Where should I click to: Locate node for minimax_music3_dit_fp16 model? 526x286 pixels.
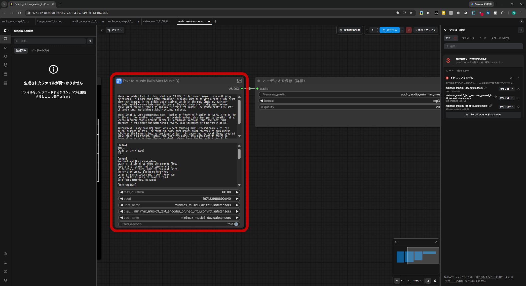[518, 107]
